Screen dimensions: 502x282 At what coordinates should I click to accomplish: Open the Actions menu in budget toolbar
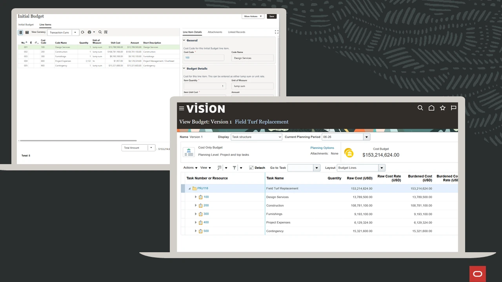[x=190, y=168]
